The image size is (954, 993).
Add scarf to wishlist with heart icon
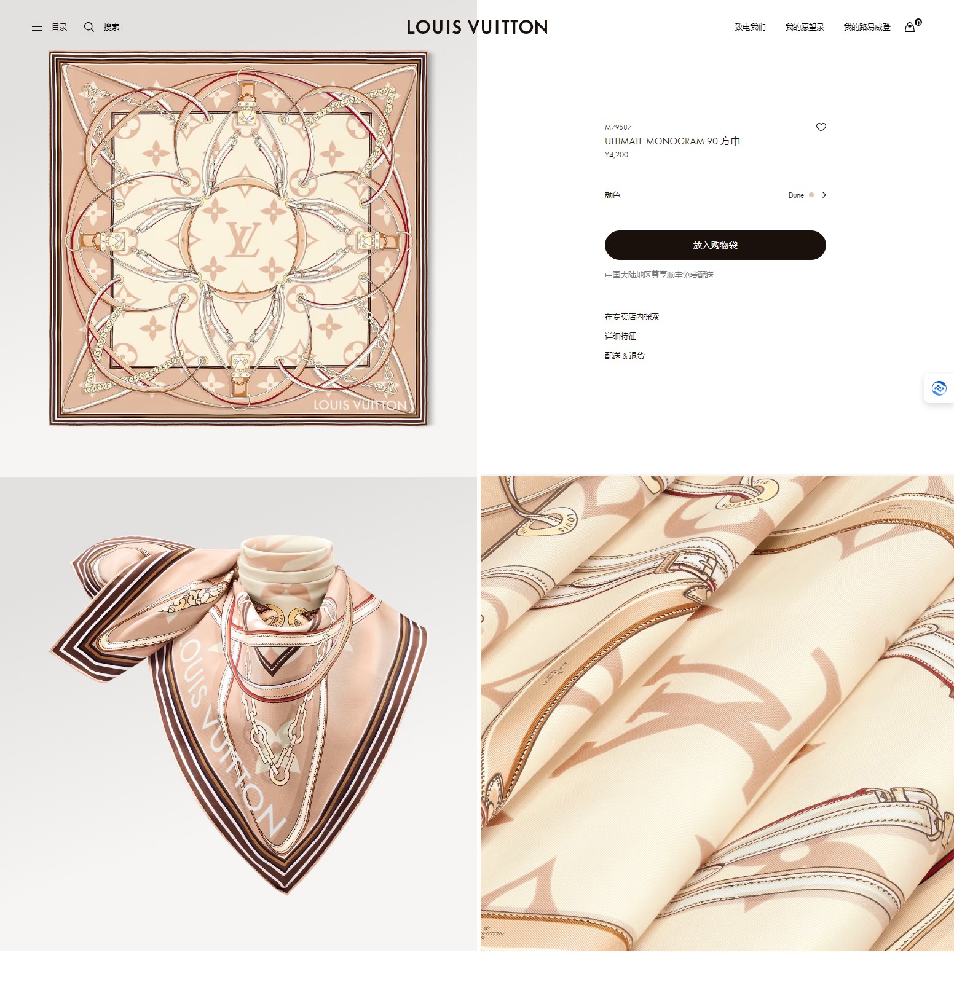coord(821,127)
